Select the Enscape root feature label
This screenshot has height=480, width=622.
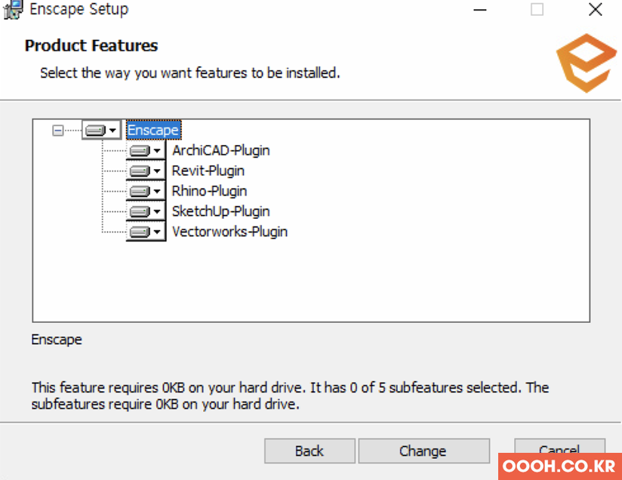(153, 130)
